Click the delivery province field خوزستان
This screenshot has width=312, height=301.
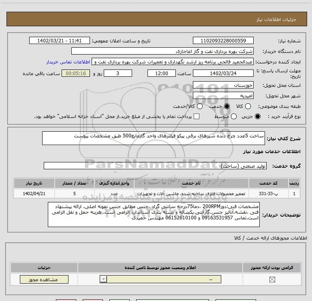pos(223,85)
